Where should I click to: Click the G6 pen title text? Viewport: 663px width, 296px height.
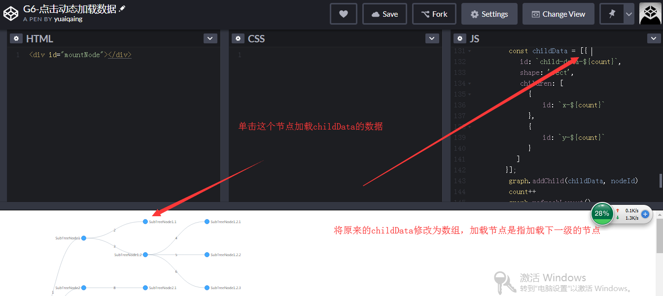(70, 8)
